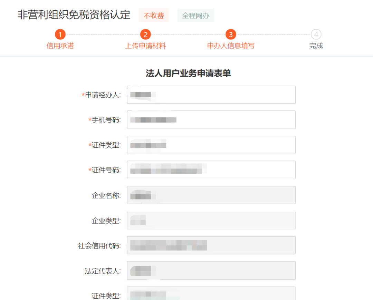Click the 企业名称 field
Image resolution: width=373 pixels, height=300 pixels.
click(x=211, y=195)
